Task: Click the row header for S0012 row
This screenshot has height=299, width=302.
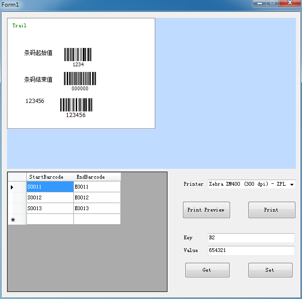Action: tap(17, 197)
